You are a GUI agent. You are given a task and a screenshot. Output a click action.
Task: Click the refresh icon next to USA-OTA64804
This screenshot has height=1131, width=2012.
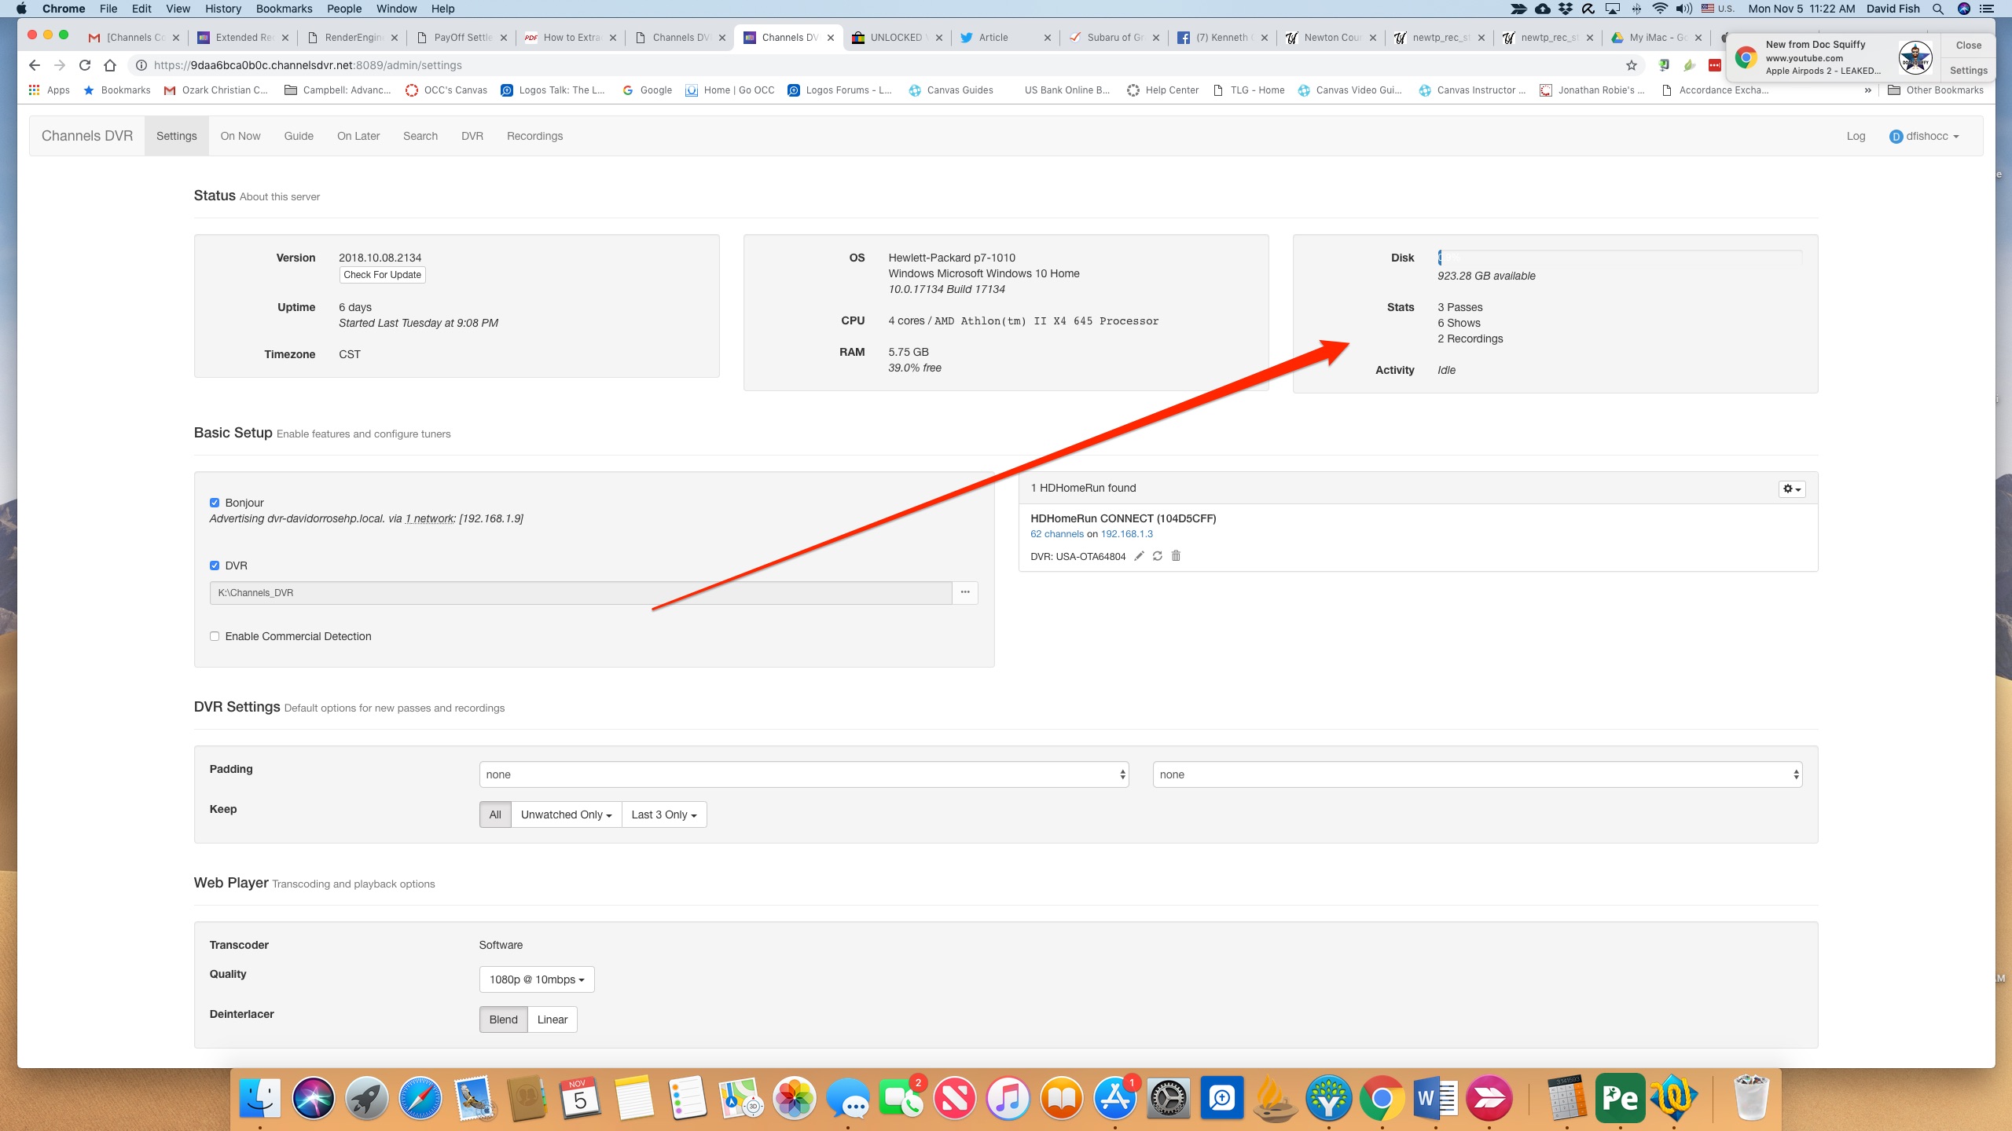point(1157,556)
